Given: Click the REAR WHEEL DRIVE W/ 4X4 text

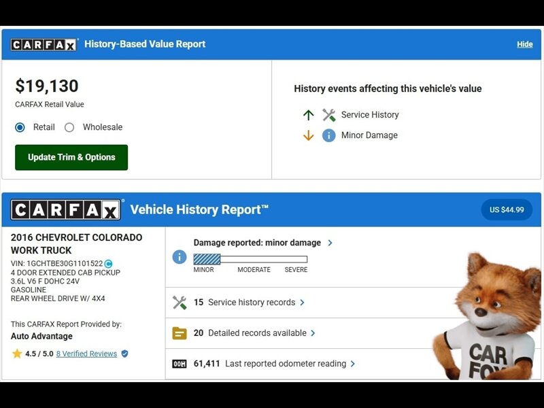Looking at the screenshot, I should 58,299.
